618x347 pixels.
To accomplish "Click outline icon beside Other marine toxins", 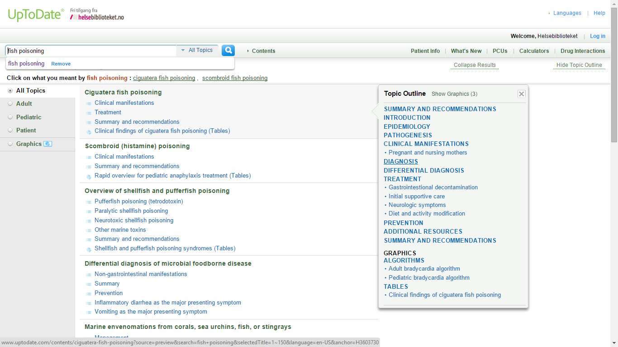I will click(x=89, y=230).
